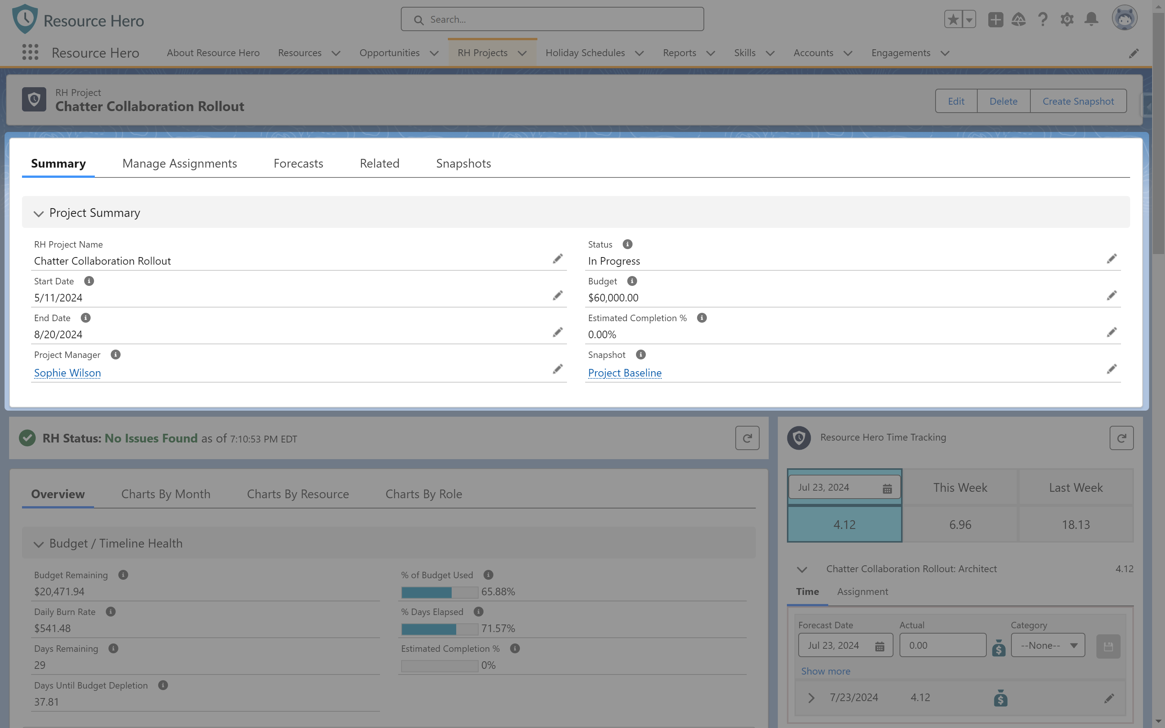The image size is (1165, 728).
Task: Click the Favorites star icon
Action: pos(953,19)
